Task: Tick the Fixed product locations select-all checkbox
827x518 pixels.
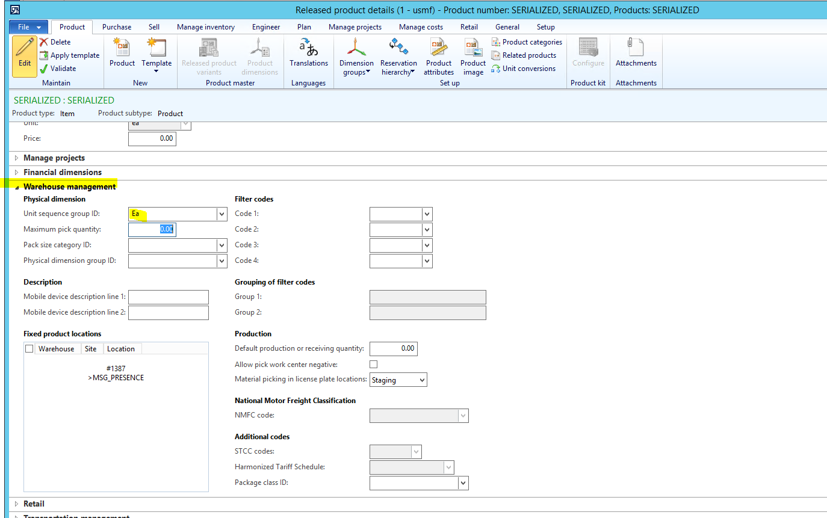Action: click(x=29, y=349)
